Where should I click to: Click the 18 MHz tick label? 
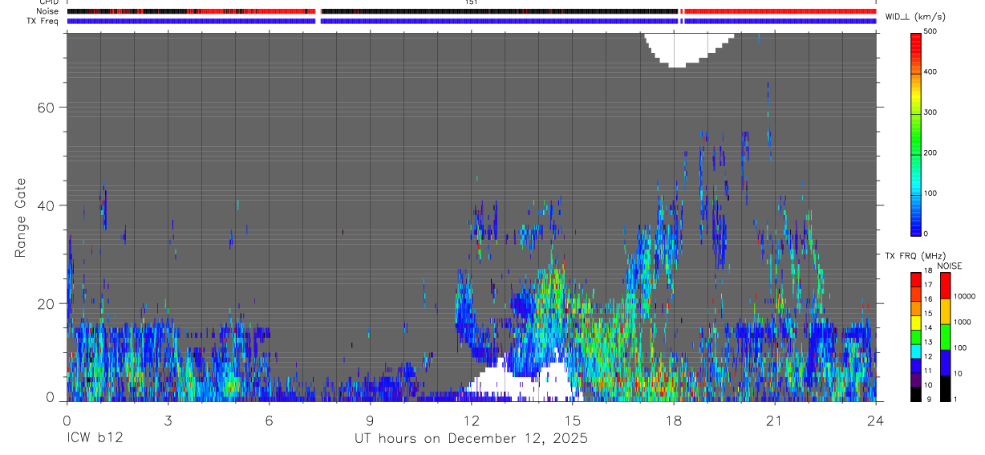(x=930, y=271)
